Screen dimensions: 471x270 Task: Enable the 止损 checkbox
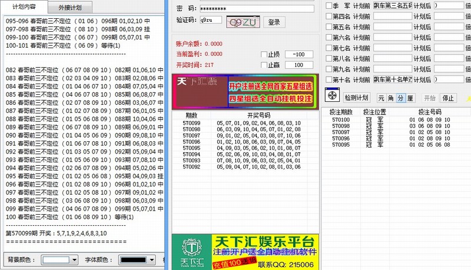pyautogui.click(x=264, y=54)
